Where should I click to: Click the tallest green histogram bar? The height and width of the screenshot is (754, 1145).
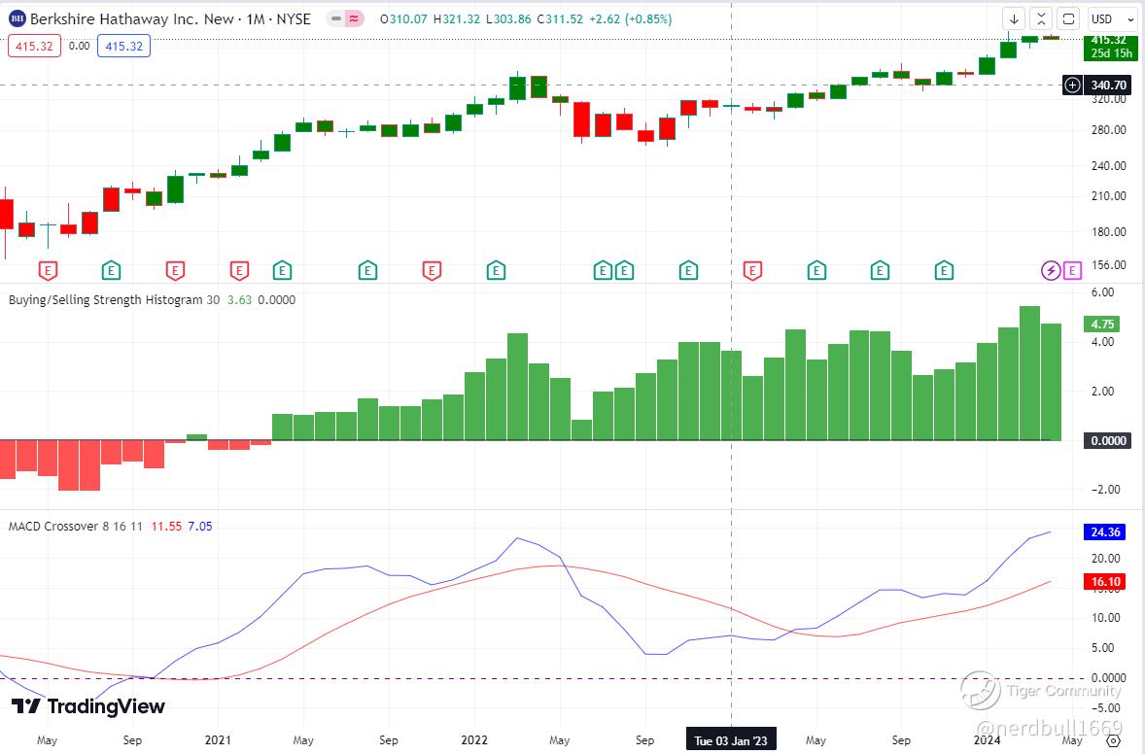(1029, 373)
